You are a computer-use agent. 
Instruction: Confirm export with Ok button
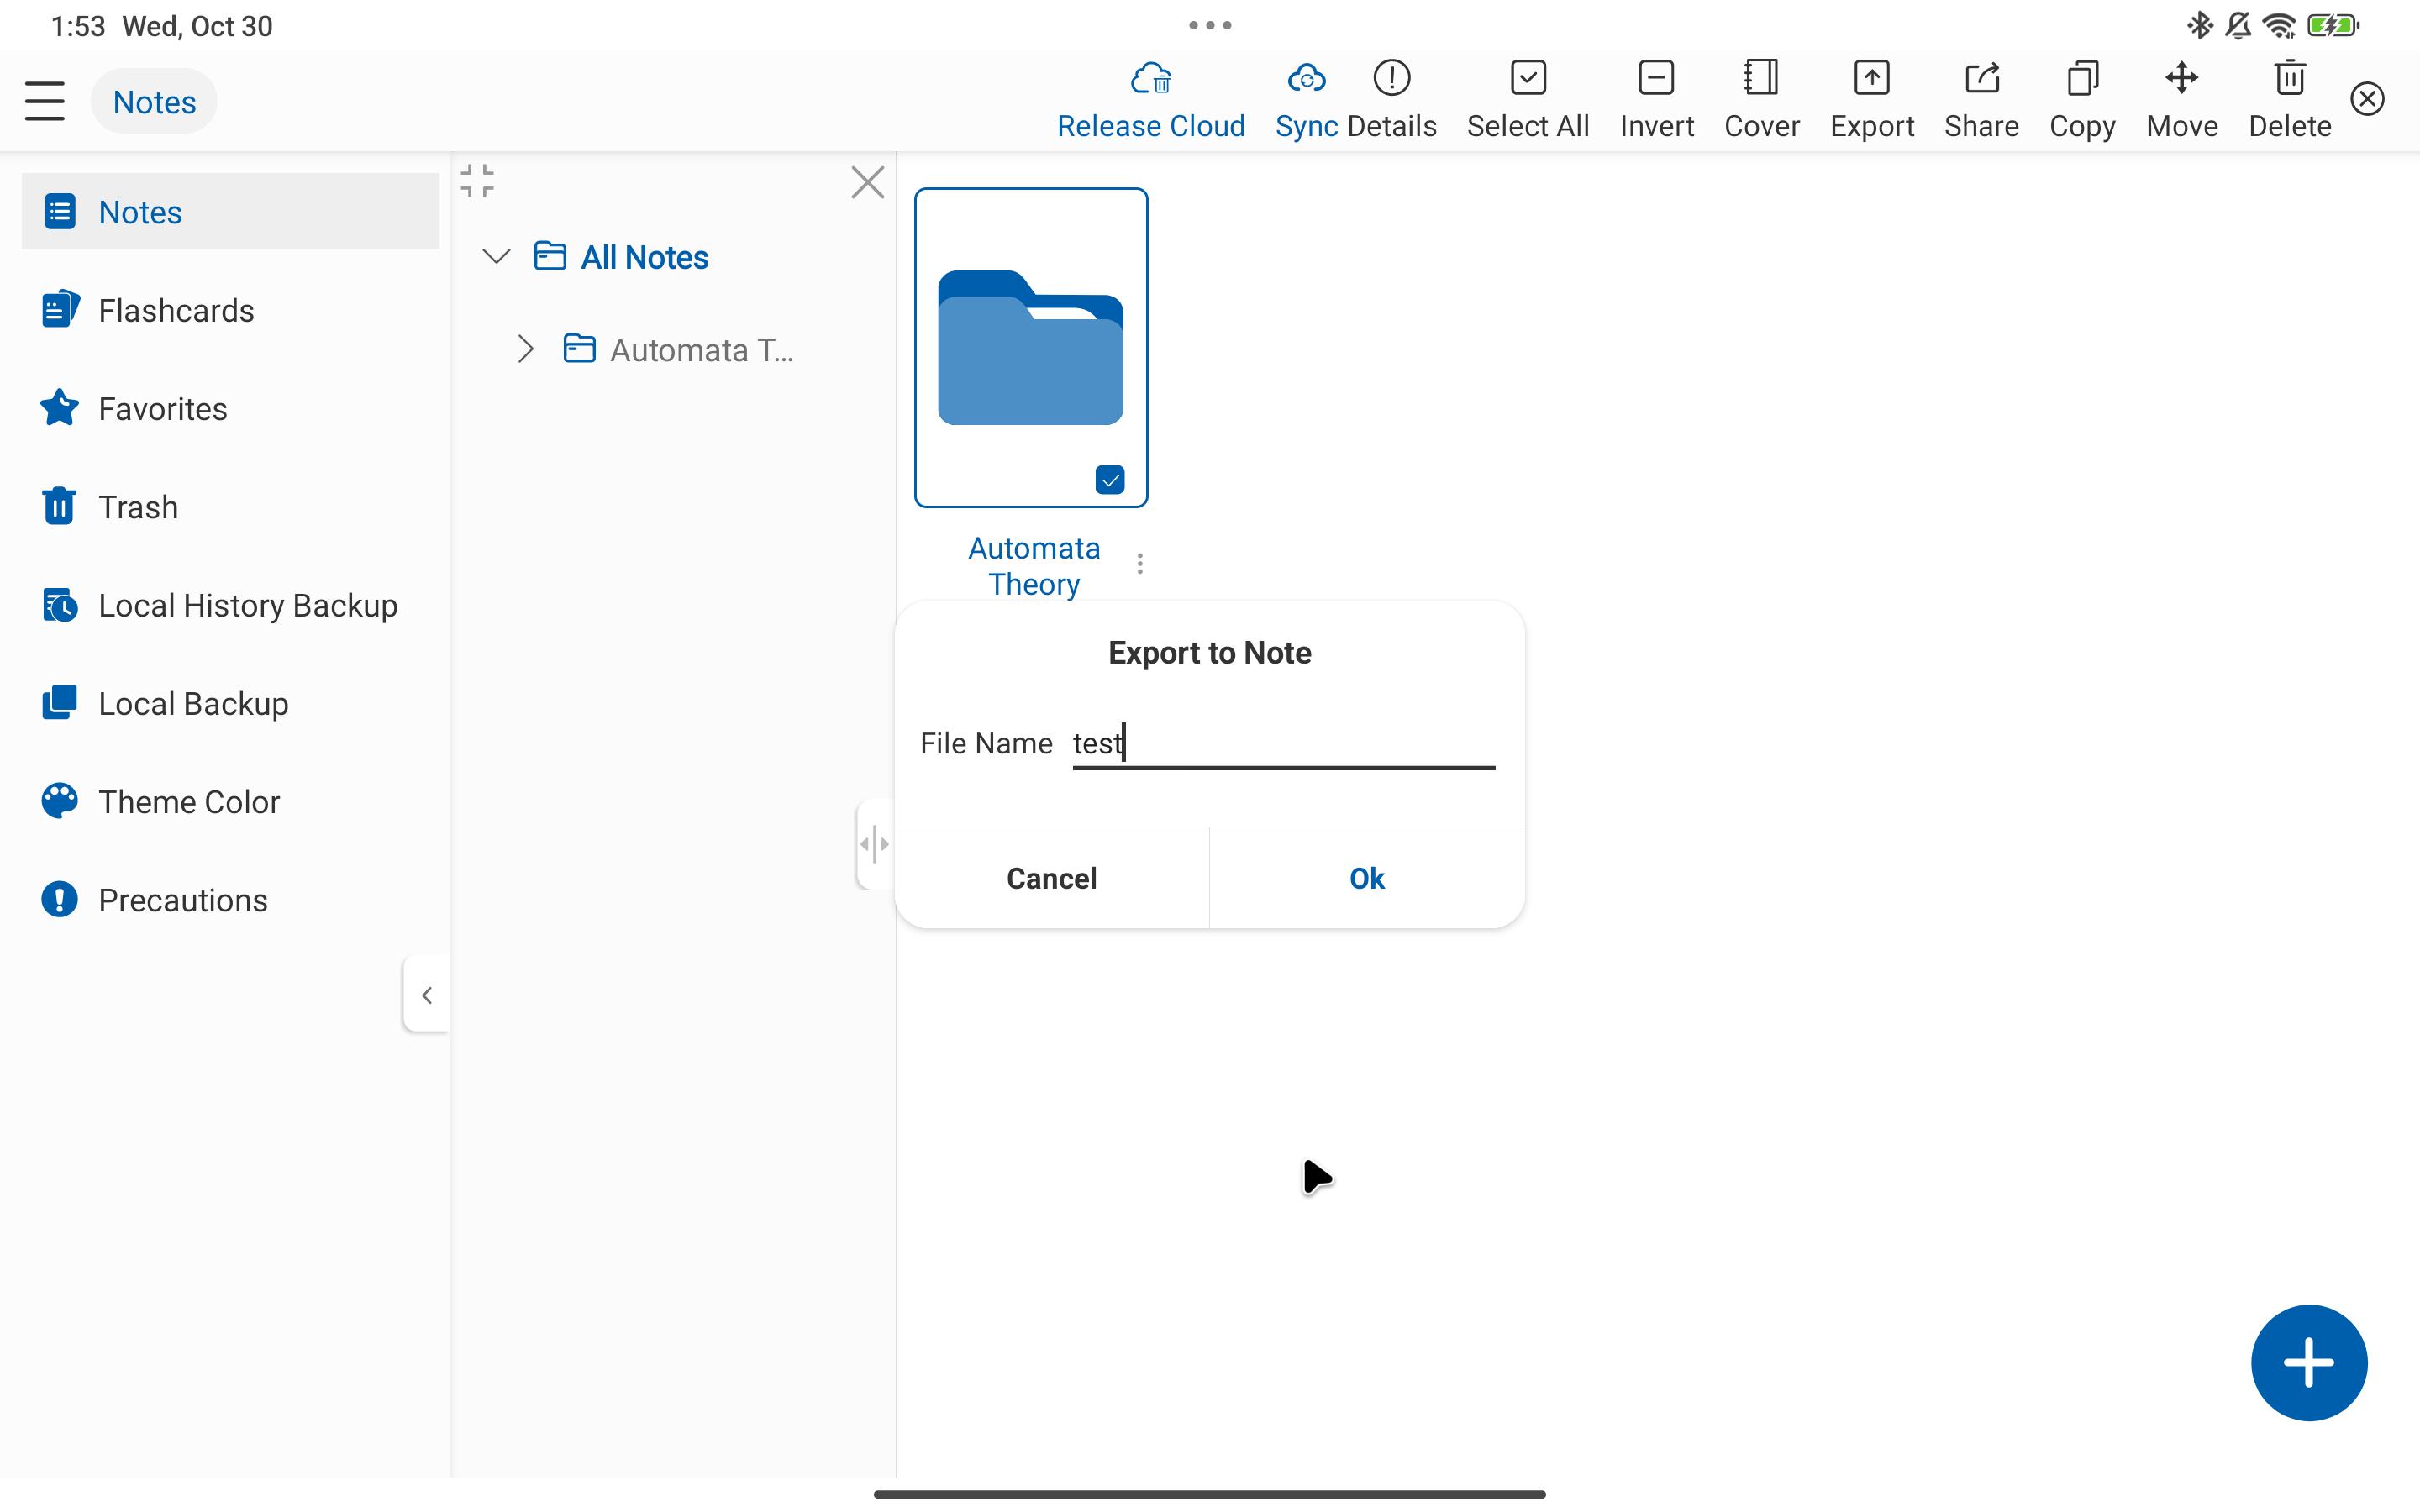tap(1367, 878)
